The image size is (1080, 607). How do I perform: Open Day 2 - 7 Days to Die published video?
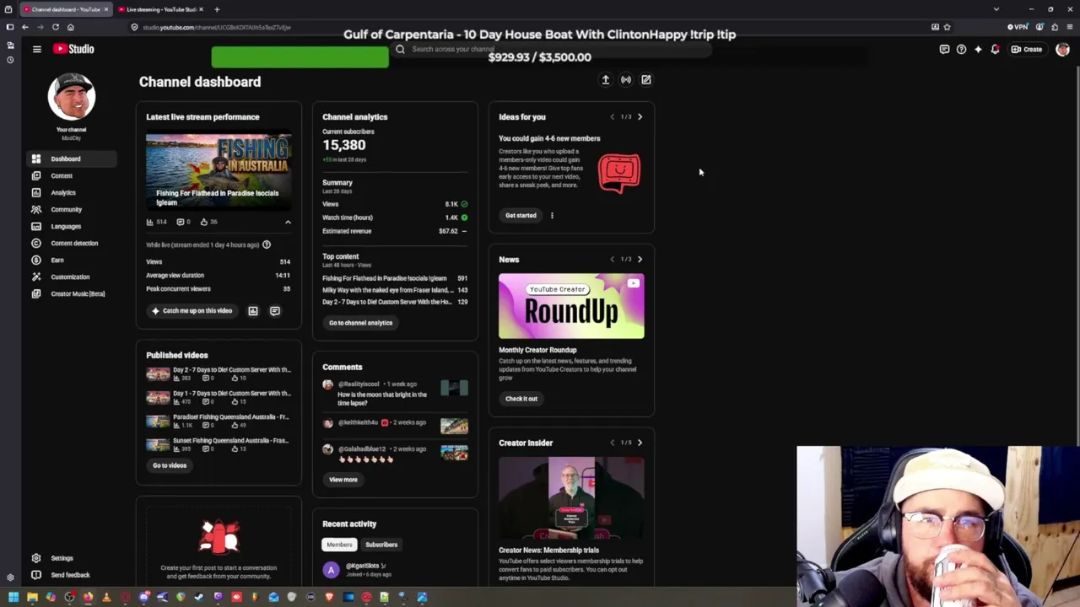(x=219, y=374)
